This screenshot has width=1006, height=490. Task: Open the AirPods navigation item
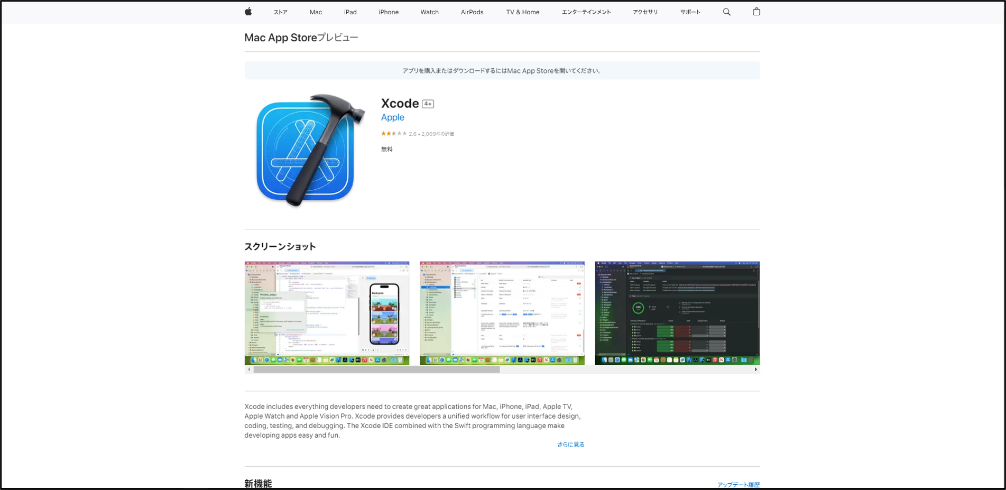point(472,12)
